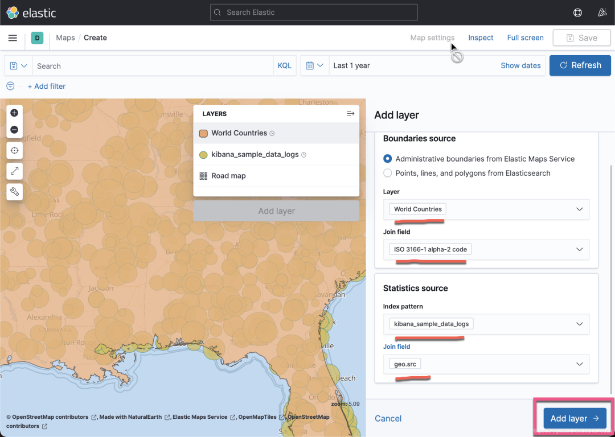Click the Last 1 year time range
Screen dimensions: 615x437
pos(351,65)
